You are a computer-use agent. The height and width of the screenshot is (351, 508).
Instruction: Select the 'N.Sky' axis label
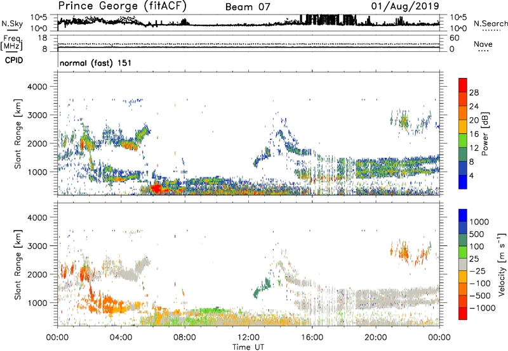pyautogui.click(x=12, y=23)
